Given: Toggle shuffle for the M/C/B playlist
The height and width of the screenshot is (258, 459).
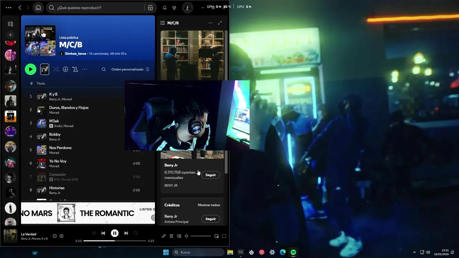Looking at the screenshot, I should coord(56,69).
